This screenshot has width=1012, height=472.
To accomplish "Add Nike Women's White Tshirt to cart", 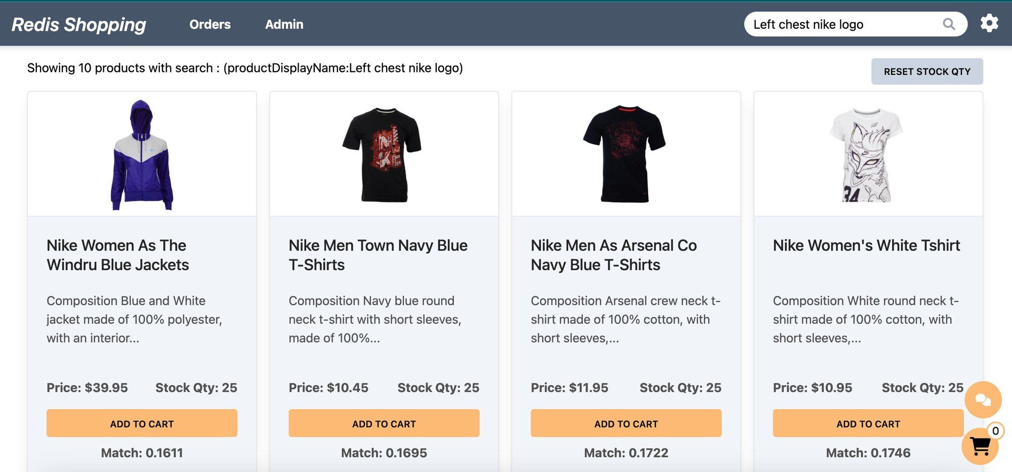I will tap(868, 423).
